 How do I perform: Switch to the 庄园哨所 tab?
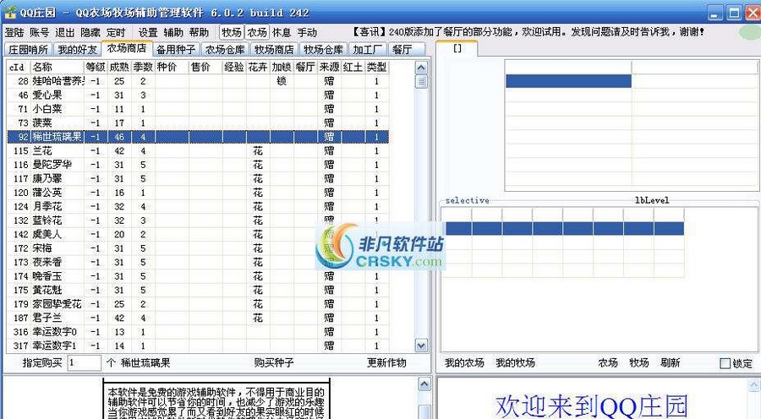[28, 50]
